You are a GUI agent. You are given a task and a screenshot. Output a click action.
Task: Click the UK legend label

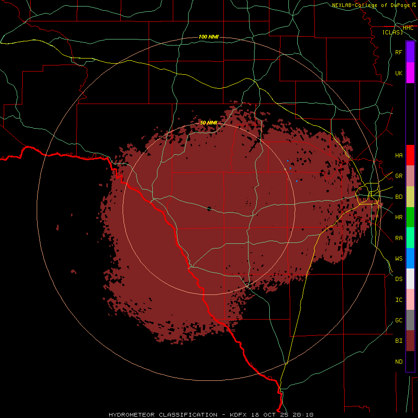[398, 73]
